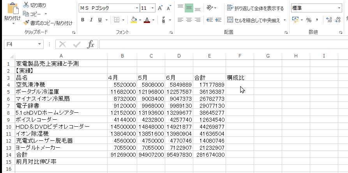The width and height of the screenshot is (348, 173).
Task: Click the Cut (切り取り) scissors icon
Action: [x=26, y=5]
